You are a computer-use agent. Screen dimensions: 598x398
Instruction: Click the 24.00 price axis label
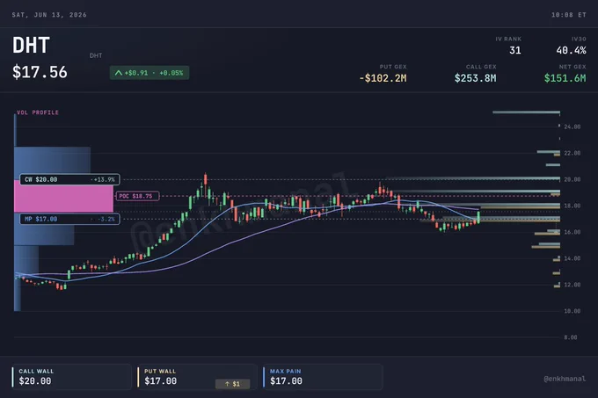[572, 127]
